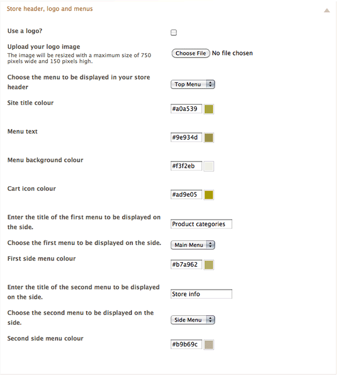Focus the #9e934d menu text field
337x375 pixels.
186,137
